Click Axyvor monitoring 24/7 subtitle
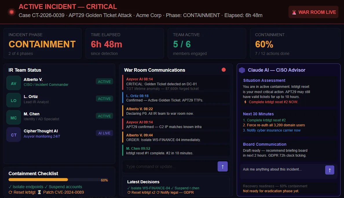344x198 pixels. [x=42, y=136]
